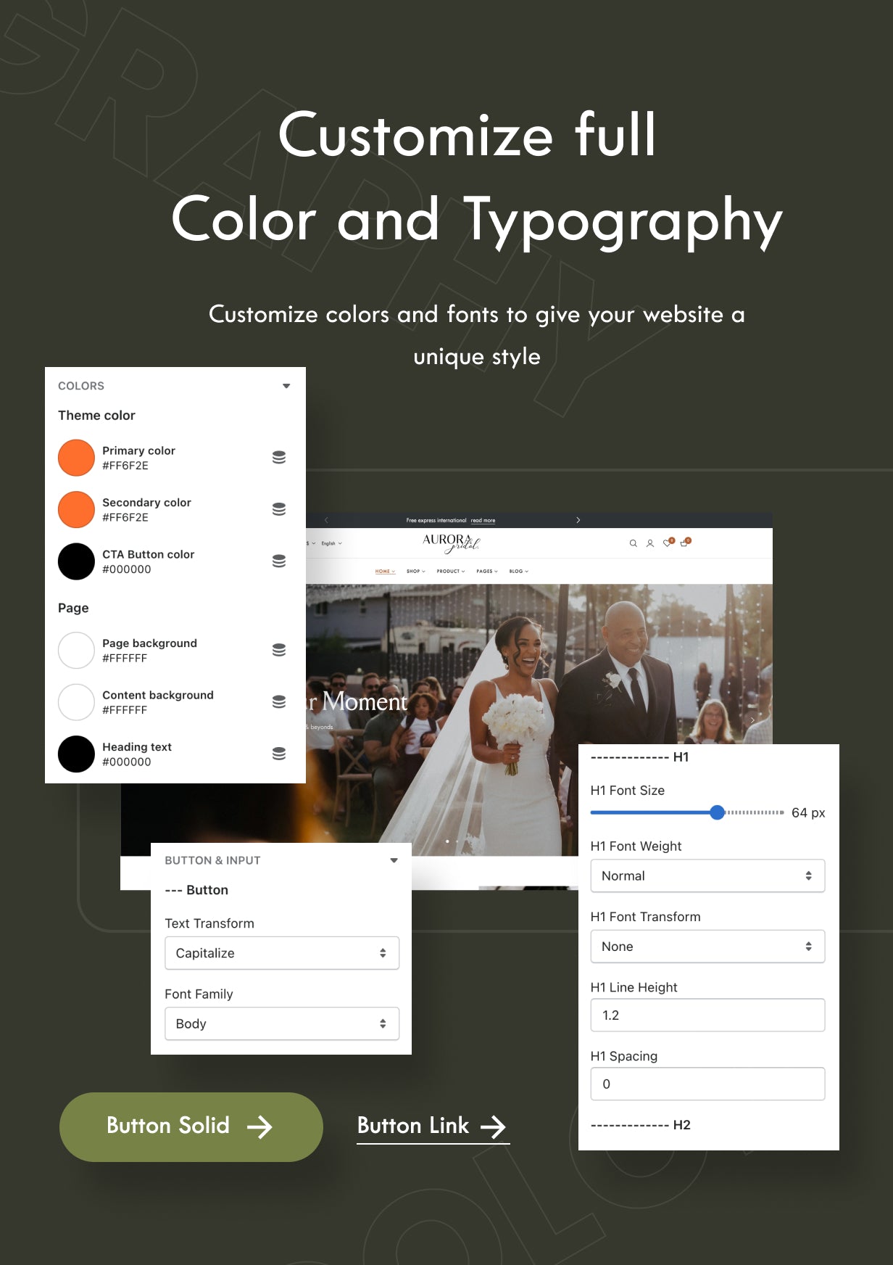Click the account user icon in header

[650, 543]
